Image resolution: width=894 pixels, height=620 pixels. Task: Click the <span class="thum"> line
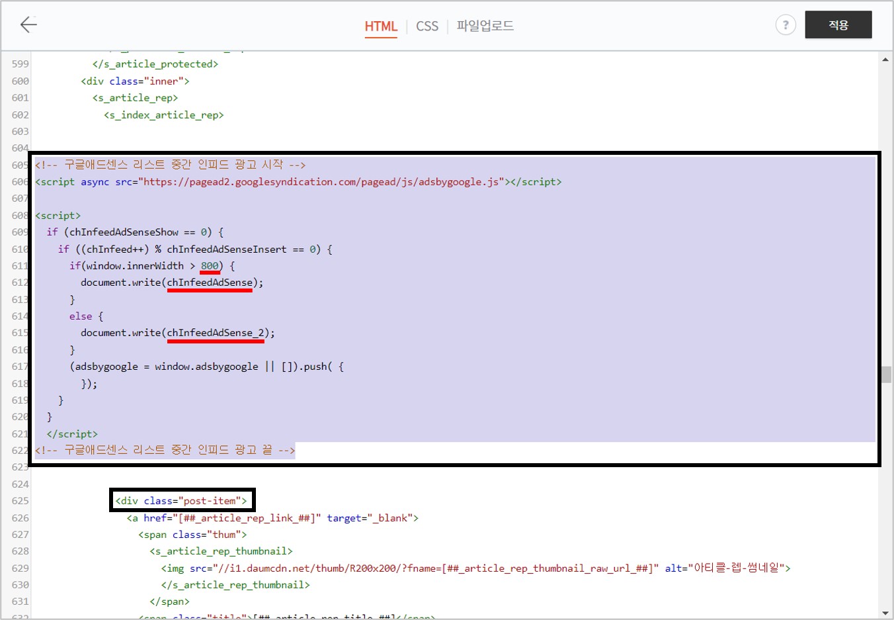(x=192, y=535)
